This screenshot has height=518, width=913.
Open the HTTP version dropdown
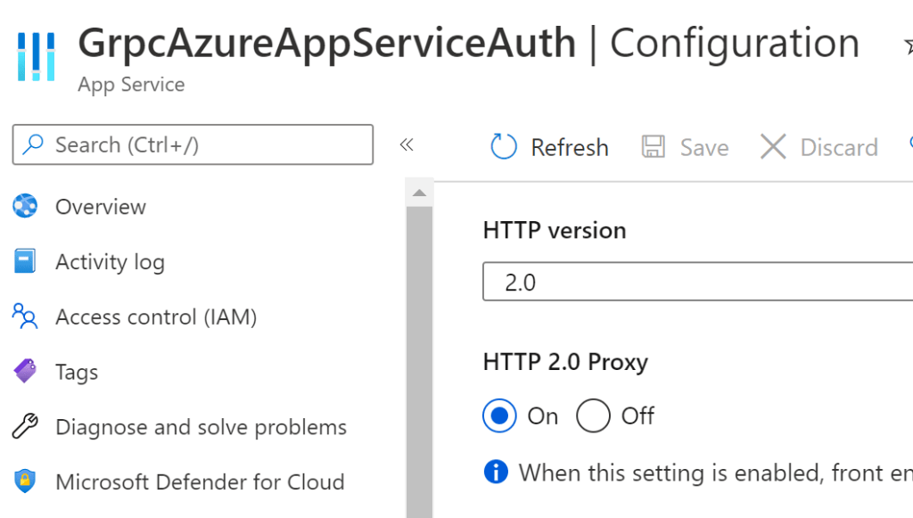click(x=697, y=283)
